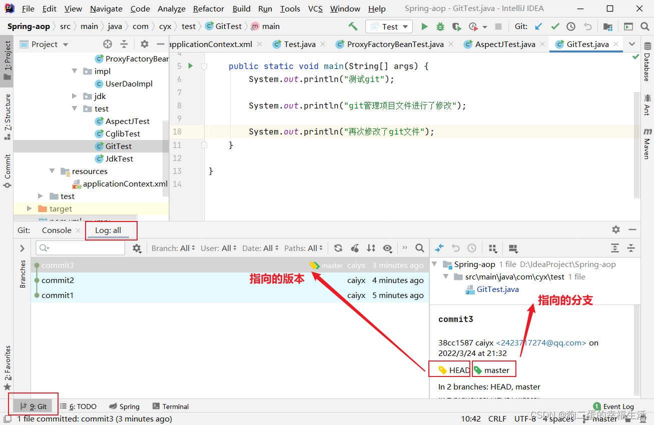This screenshot has width=654, height=425.
Task: Switch to ProxyFactoryBeanTest.java tab
Action: tap(395, 44)
